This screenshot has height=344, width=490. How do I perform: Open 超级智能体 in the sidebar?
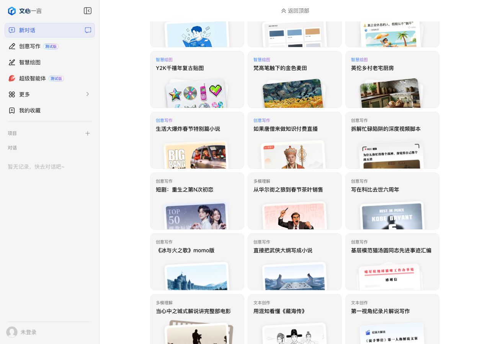click(50, 78)
